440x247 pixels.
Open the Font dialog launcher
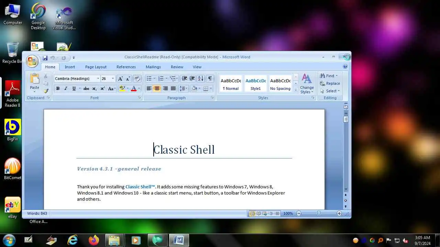click(139, 98)
